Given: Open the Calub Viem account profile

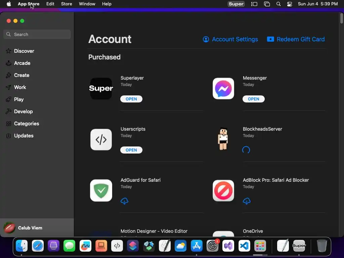Looking at the screenshot, I should pos(37,228).
